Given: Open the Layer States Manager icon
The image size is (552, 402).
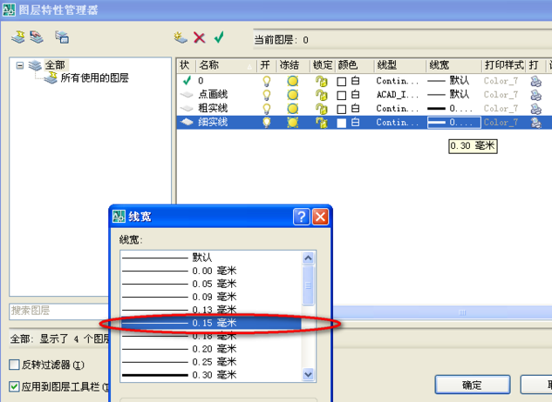Looking at the screenshot, I should [x=62, y=37].
